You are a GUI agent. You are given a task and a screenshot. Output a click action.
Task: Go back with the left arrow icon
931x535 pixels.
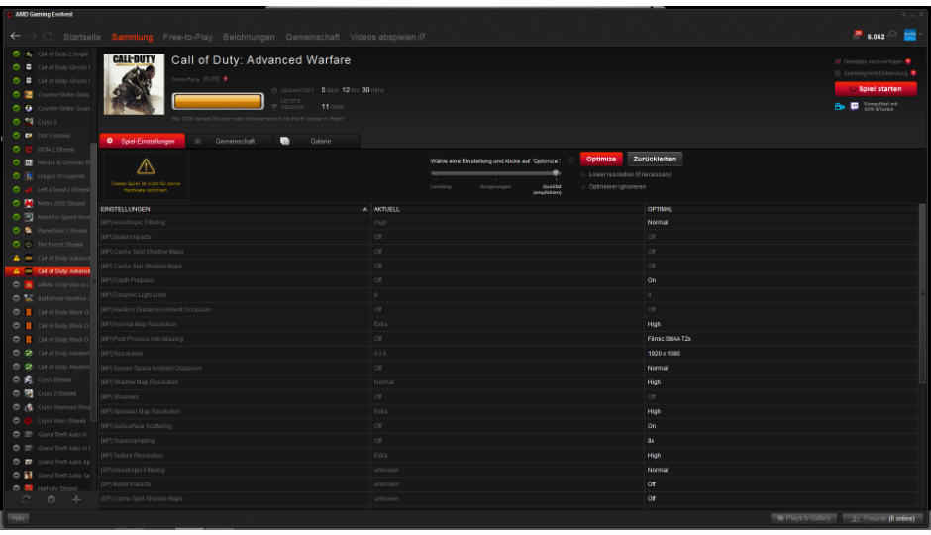pos(16,37)
